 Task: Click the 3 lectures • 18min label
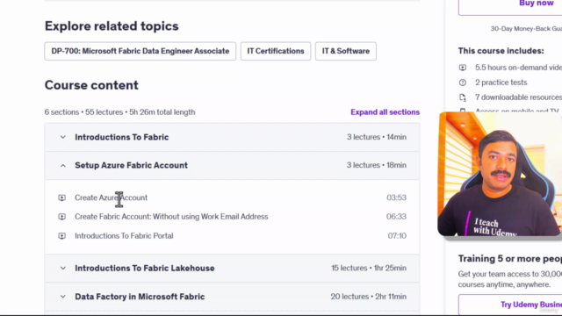click(x=377, y=166)
